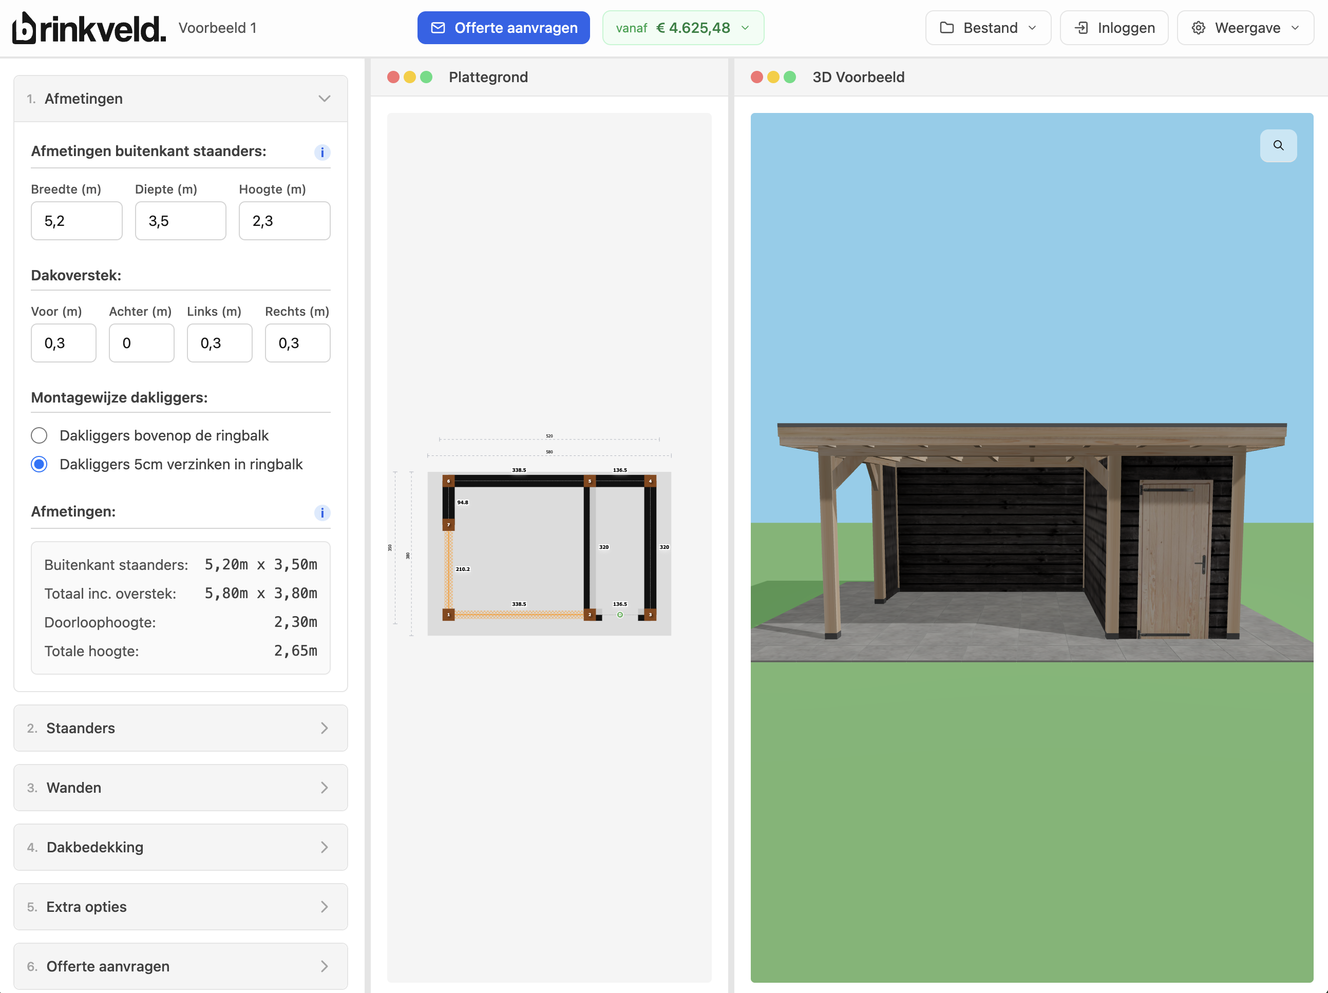The width and height of the screenshot is (1328, 993).
Task: Collapse the Afmetingen section
Action: [325, 99]
